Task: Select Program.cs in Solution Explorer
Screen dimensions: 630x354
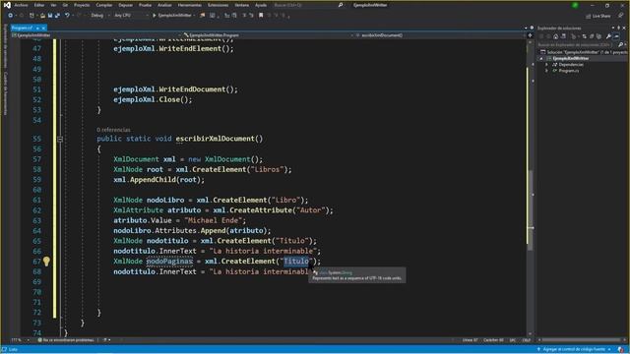Action: [569, 71]
